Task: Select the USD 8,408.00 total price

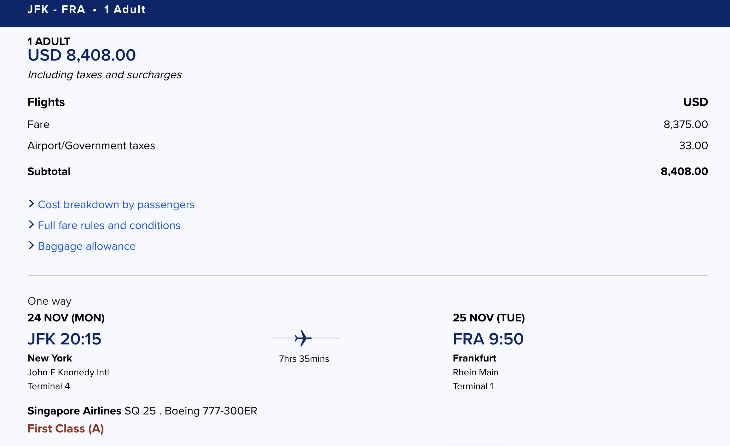Action: 82,55
